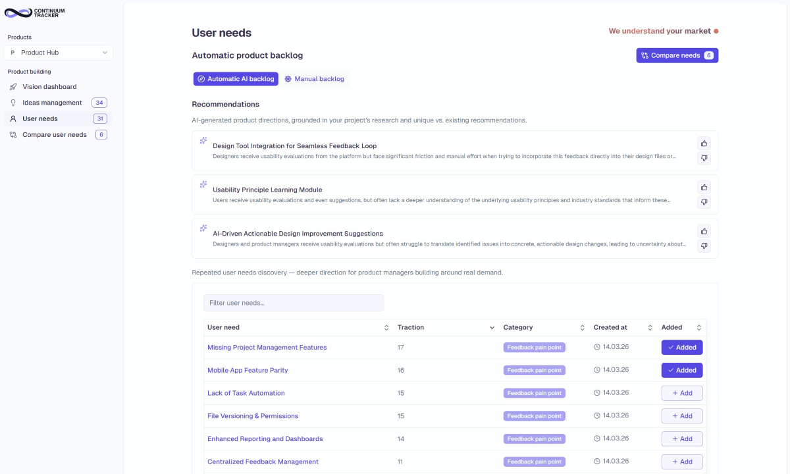The height and width of the screenshot is (474, 790).
Task: Open the Enhanced Reporting and Dashboards link
Action: tap(265, 439)
